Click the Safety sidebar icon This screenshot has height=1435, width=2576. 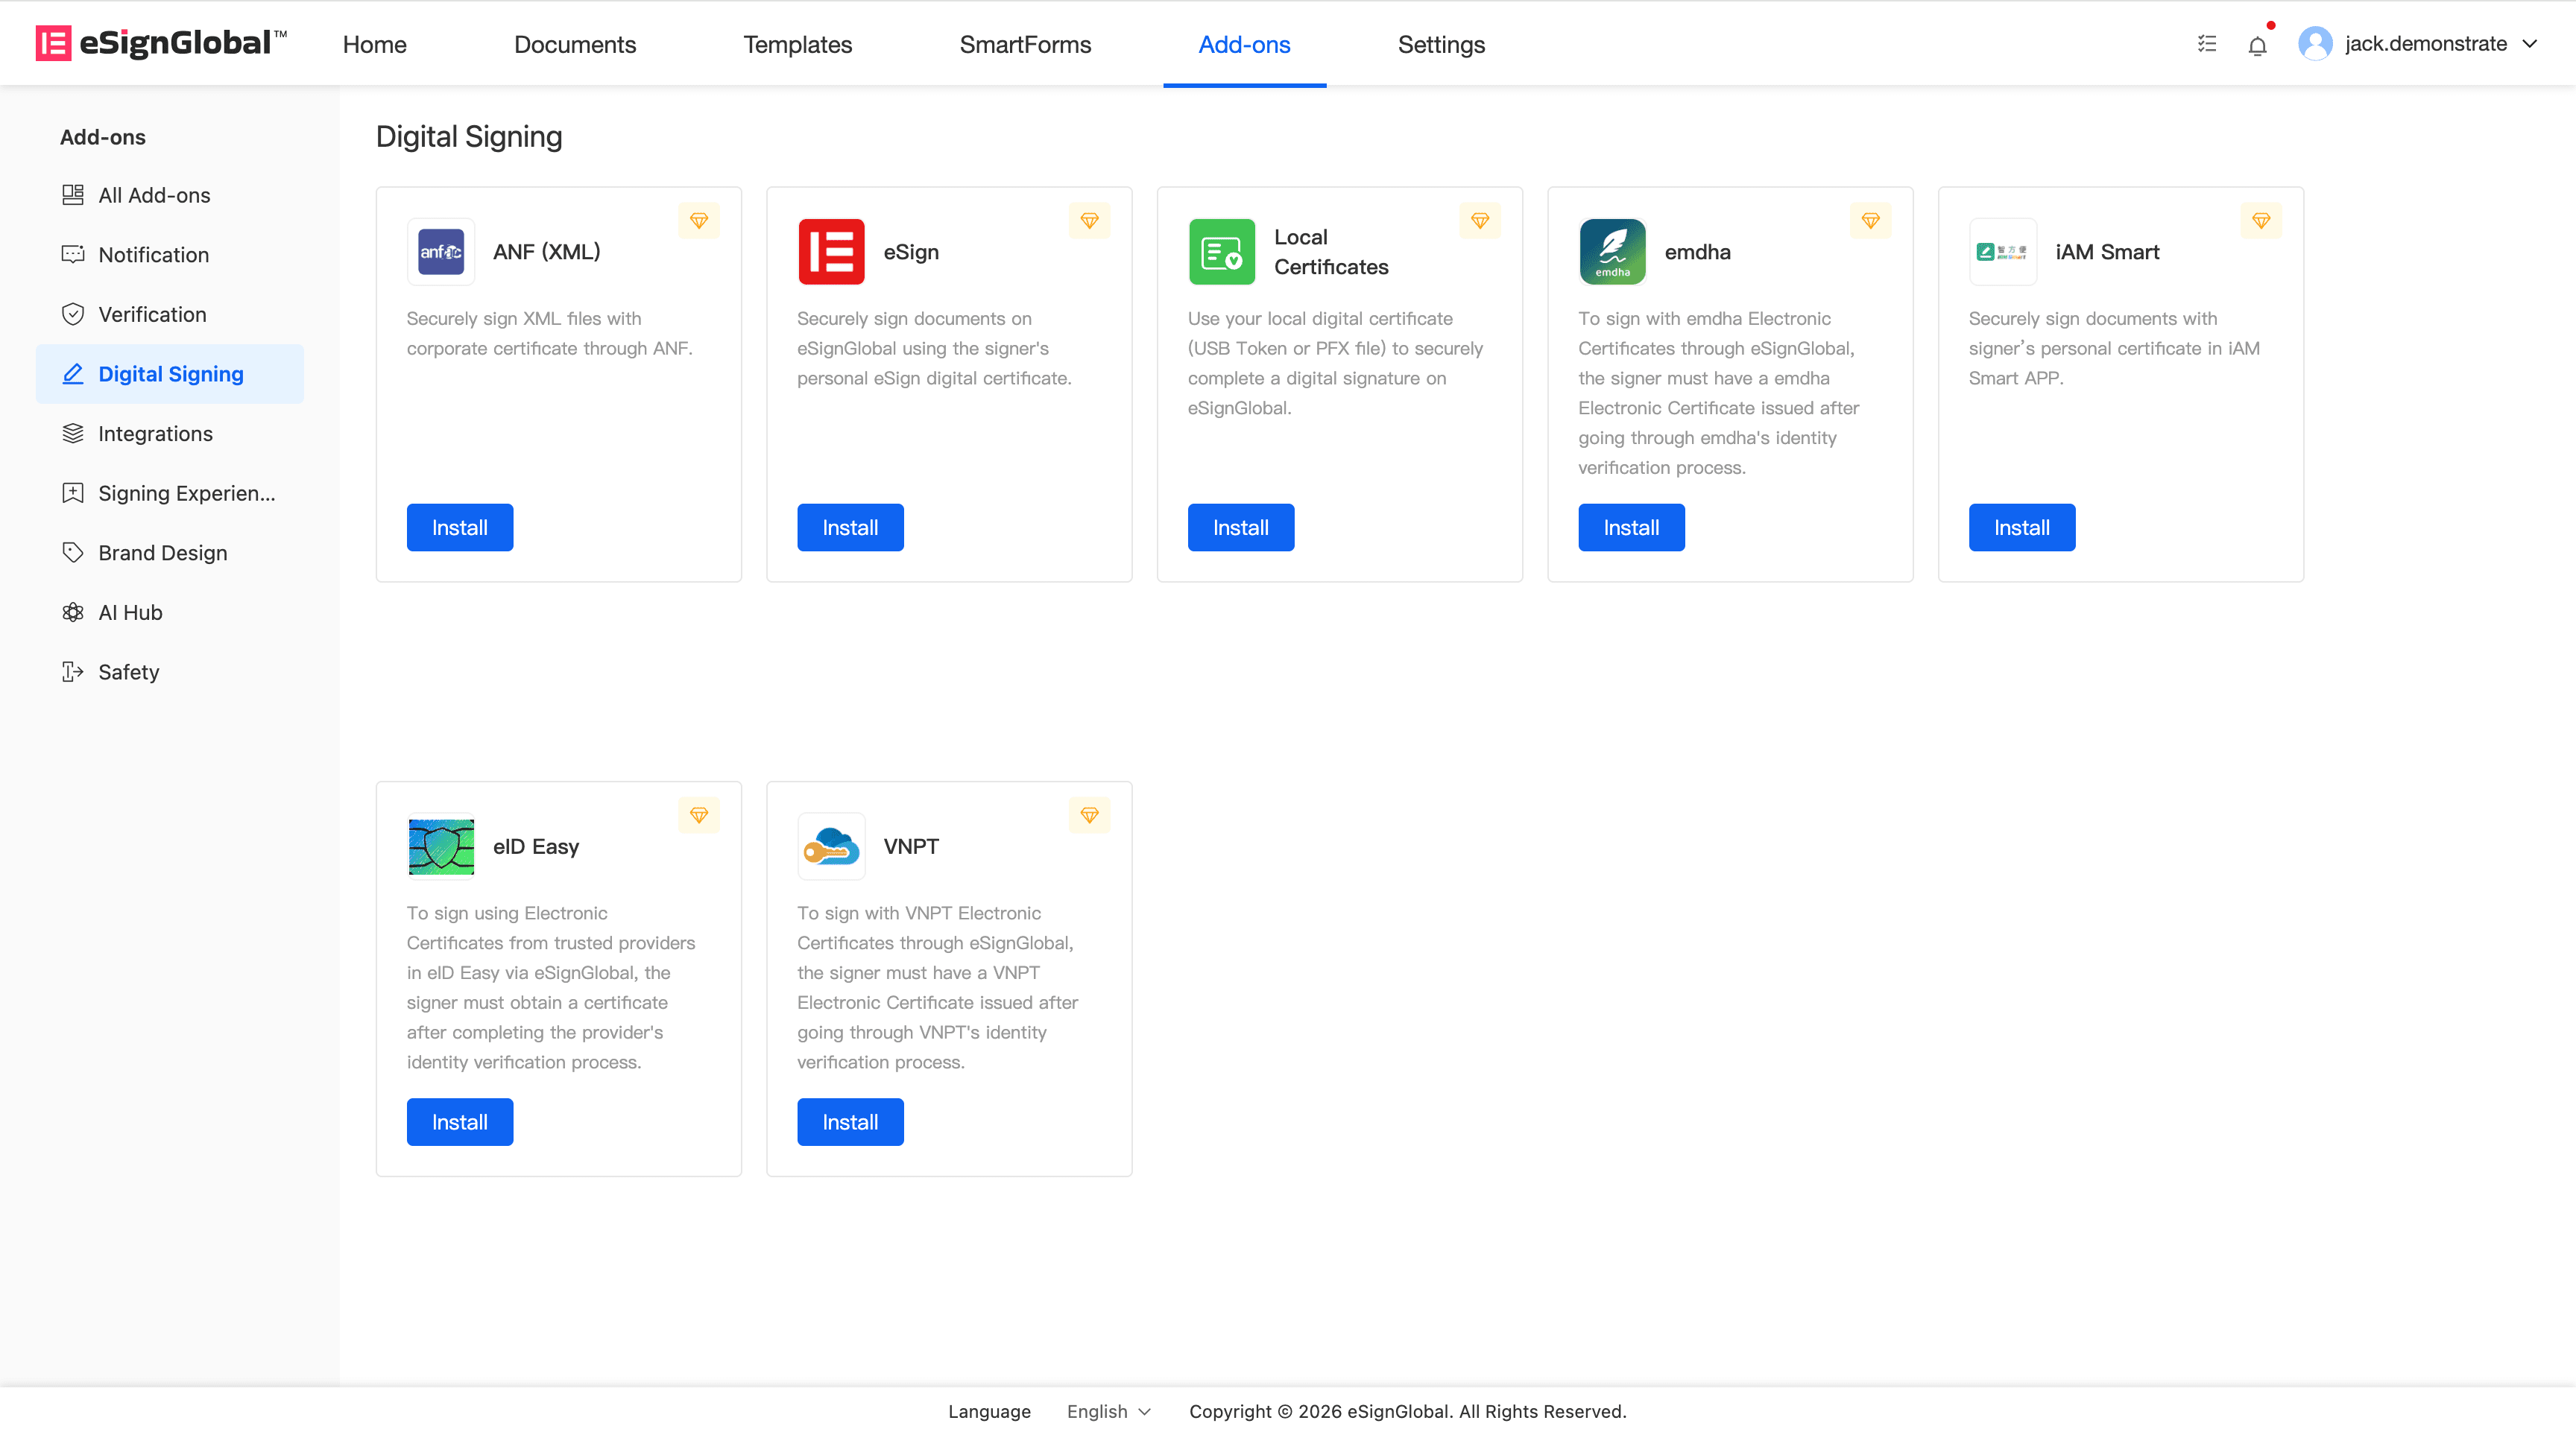73,671
